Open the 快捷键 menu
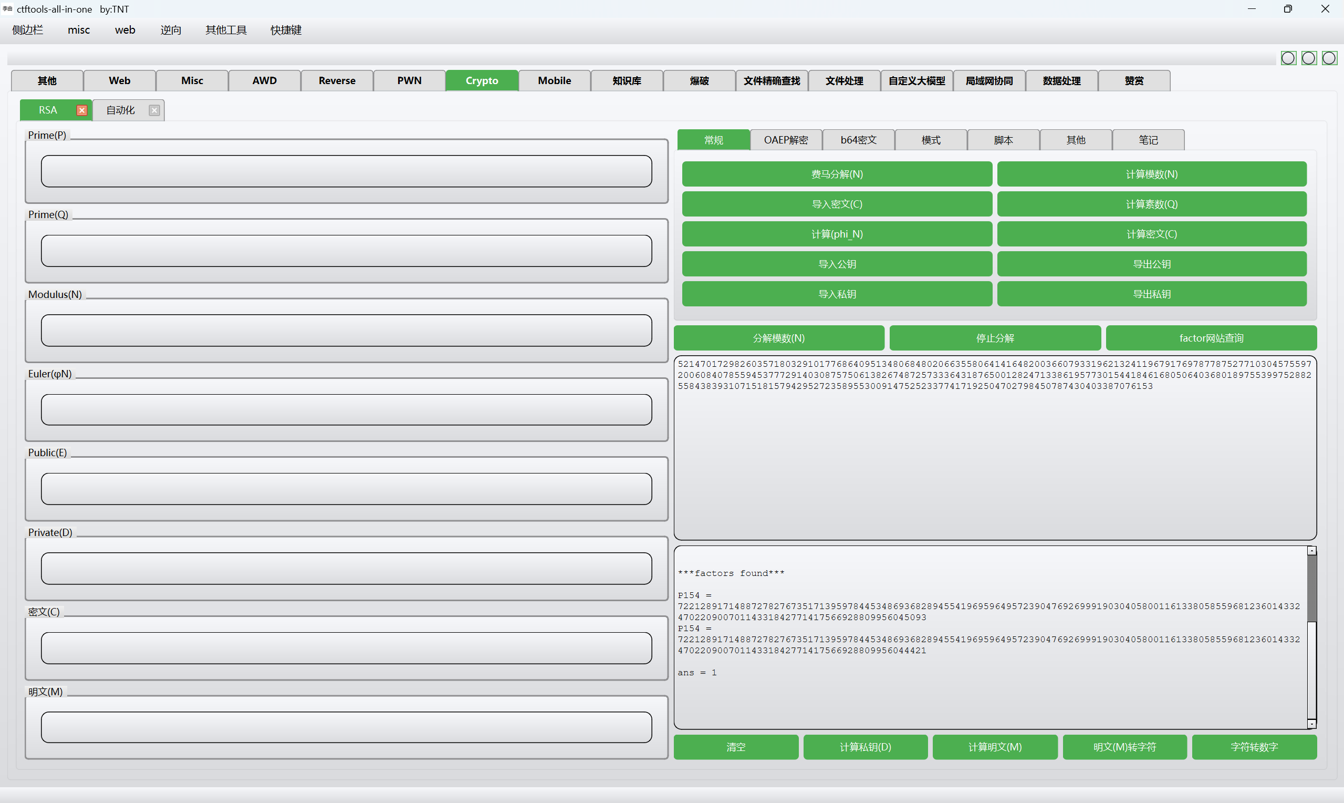Viewport: 1344px width, 803px height. tap(286, 30)
